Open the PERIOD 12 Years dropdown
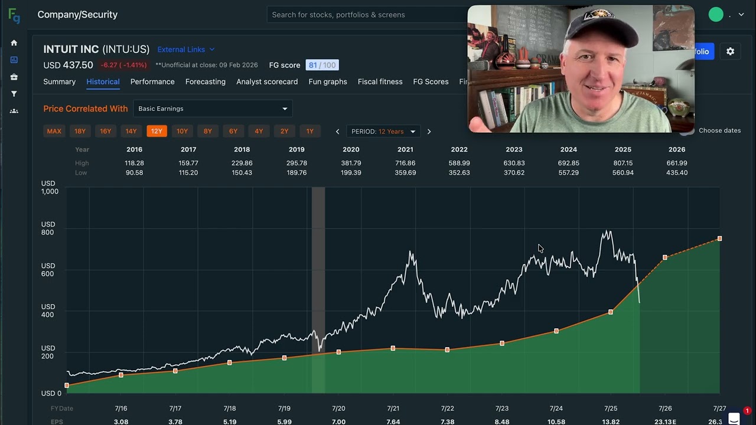Image resolution: width=756 pixels, height=425 pixels. coord(383,131)
